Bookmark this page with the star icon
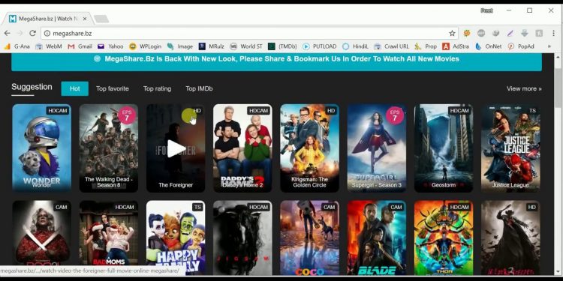 point(452,33)
